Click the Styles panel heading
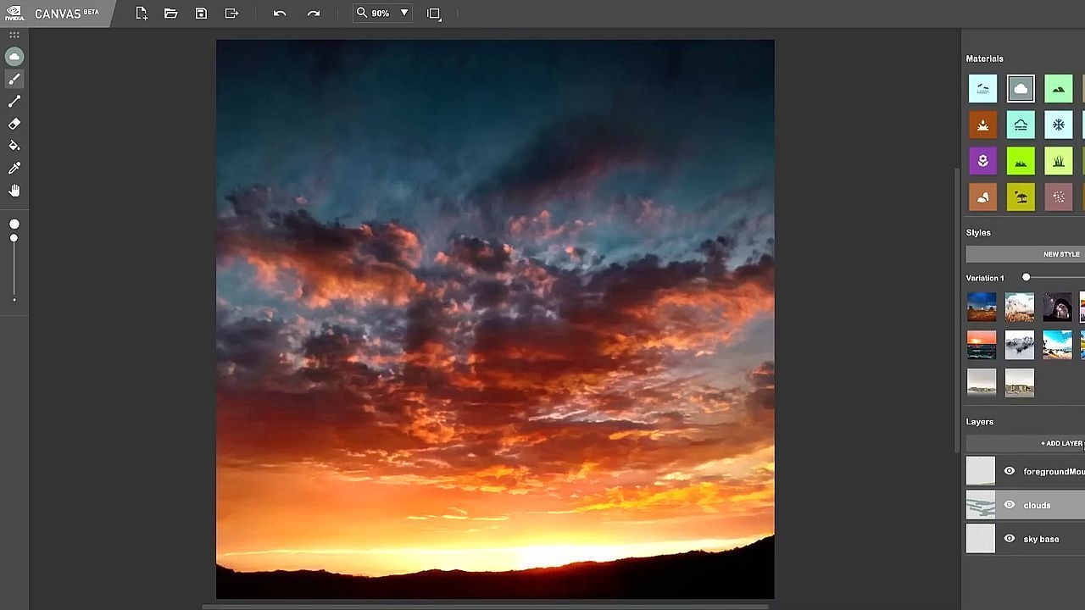 coord(978,233)
